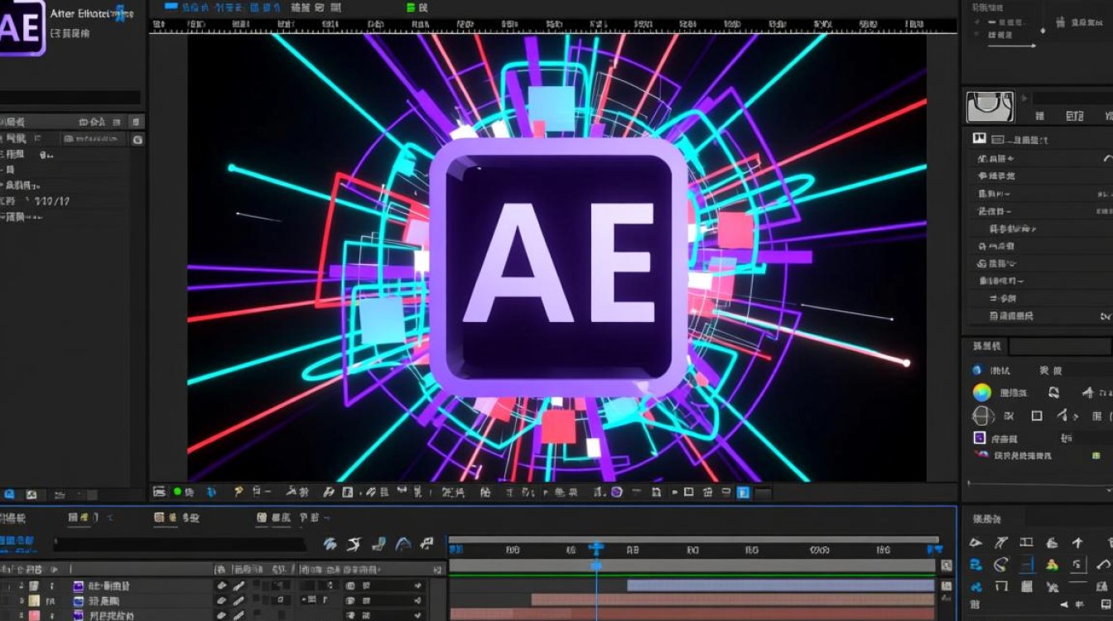1113x621 pixels.
Task: Click the first layer's purple icon in timeline
Action: [x=79, y=585]
